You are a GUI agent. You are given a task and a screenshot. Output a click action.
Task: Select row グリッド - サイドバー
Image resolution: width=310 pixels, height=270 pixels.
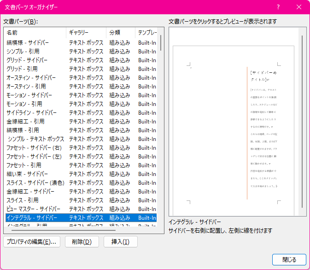click(x=81, y=60)
